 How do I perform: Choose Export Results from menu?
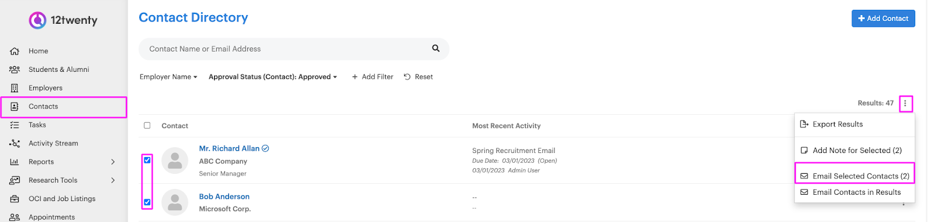point(854,124)
